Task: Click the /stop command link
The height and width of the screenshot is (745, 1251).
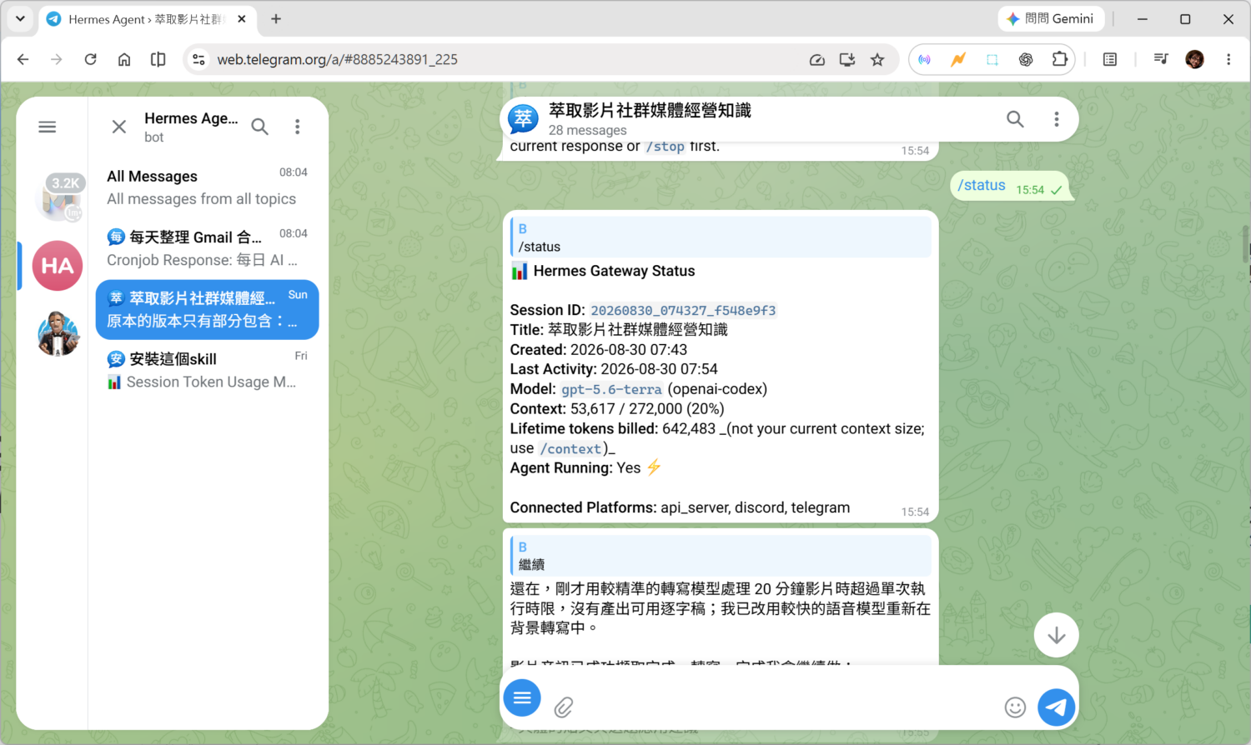Action: (665, 147)
